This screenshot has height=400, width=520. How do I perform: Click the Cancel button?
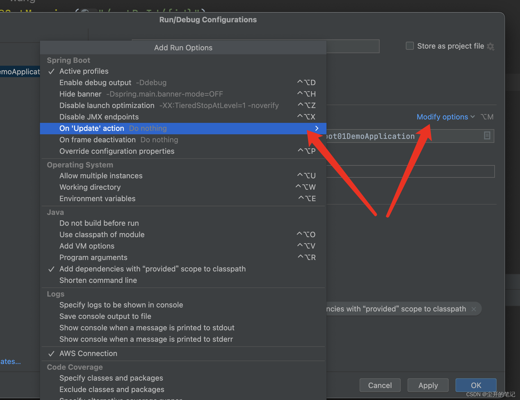click(x=380, y=385)
